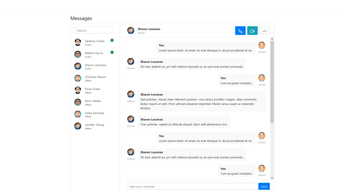Toggle William Harris's green online badge
Viewport: 339px width, 190px height.
(x=112, y=52)
